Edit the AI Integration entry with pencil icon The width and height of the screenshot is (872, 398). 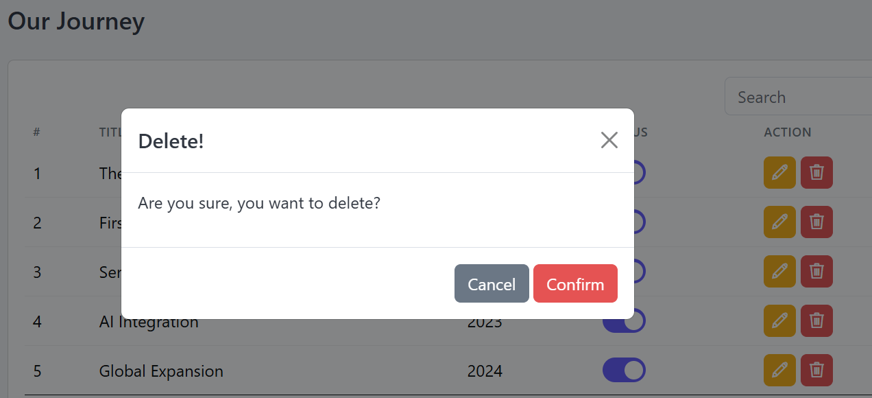tap(779, 320)
